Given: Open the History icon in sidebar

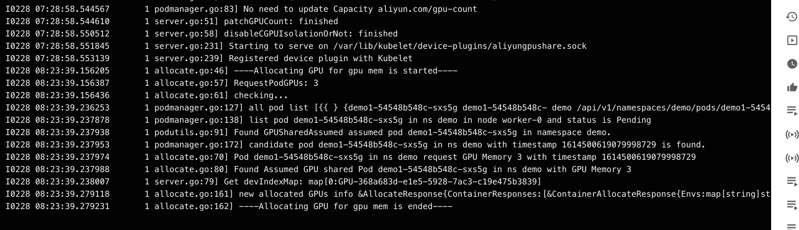Looking at the screenshot, I should click(791, 17).
